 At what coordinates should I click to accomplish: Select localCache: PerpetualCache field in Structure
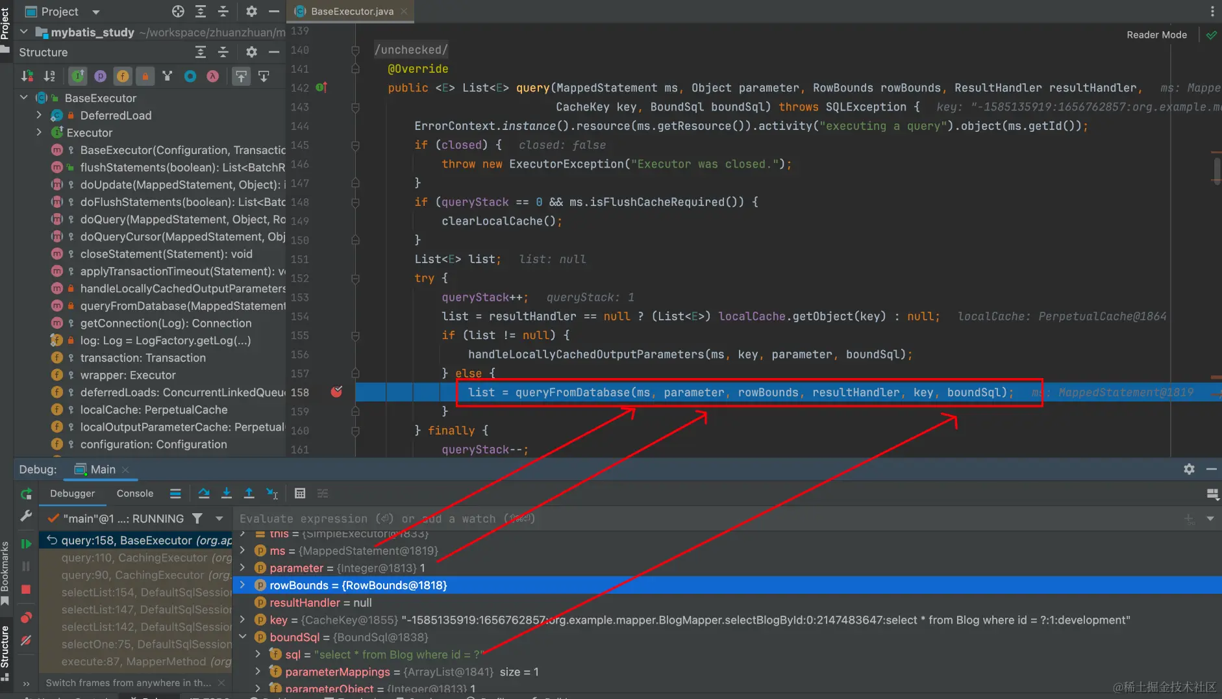pyautogui.click(x=154, y=409)
